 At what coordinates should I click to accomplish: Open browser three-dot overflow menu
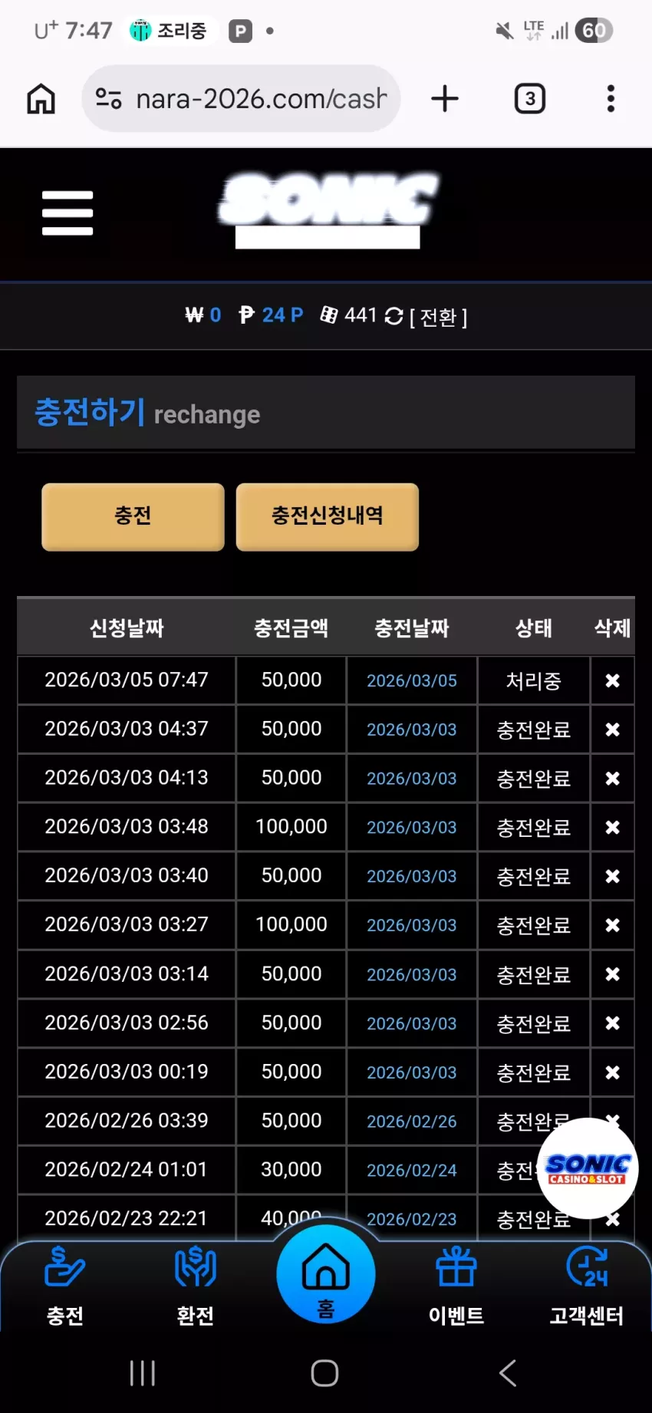point(611,99)
